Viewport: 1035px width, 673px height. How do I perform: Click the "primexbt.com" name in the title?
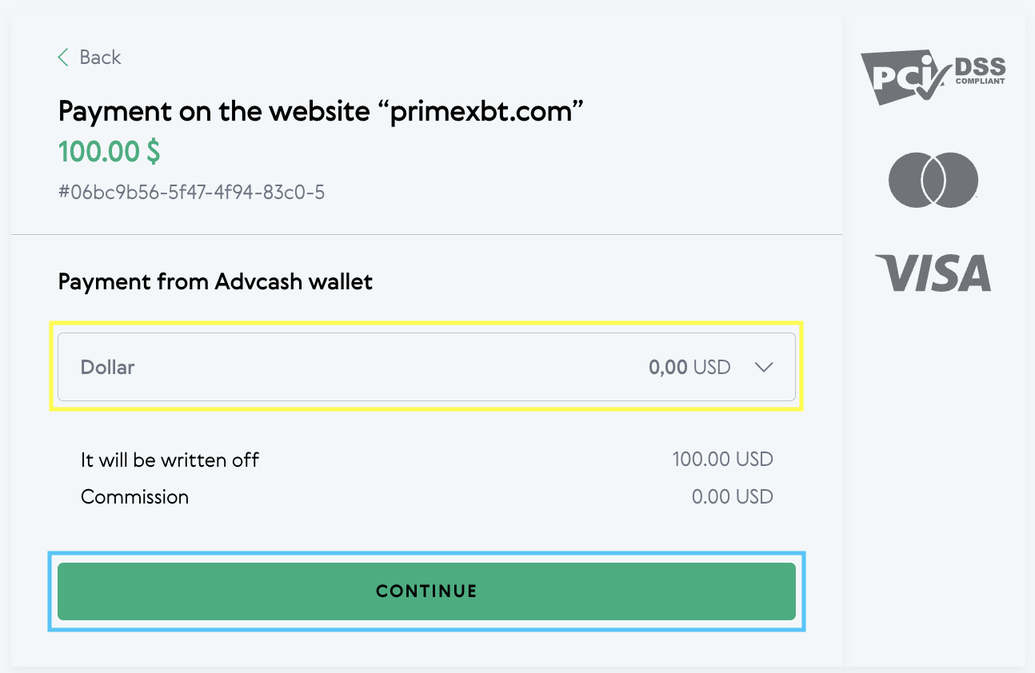[x=486, y=111]
